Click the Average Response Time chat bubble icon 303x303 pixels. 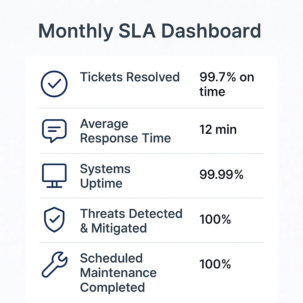point(54,130)
